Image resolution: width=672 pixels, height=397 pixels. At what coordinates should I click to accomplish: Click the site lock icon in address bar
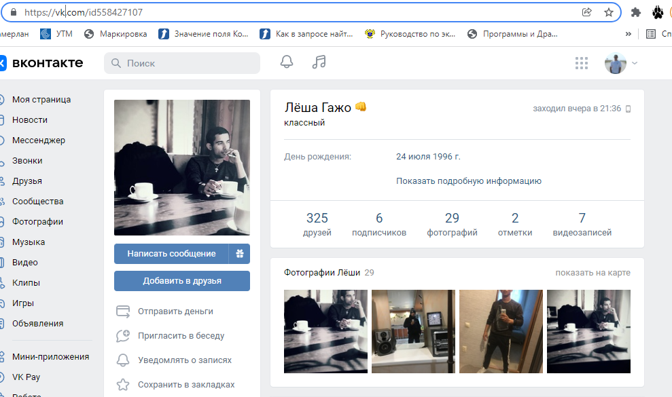[x=14, y=12]
